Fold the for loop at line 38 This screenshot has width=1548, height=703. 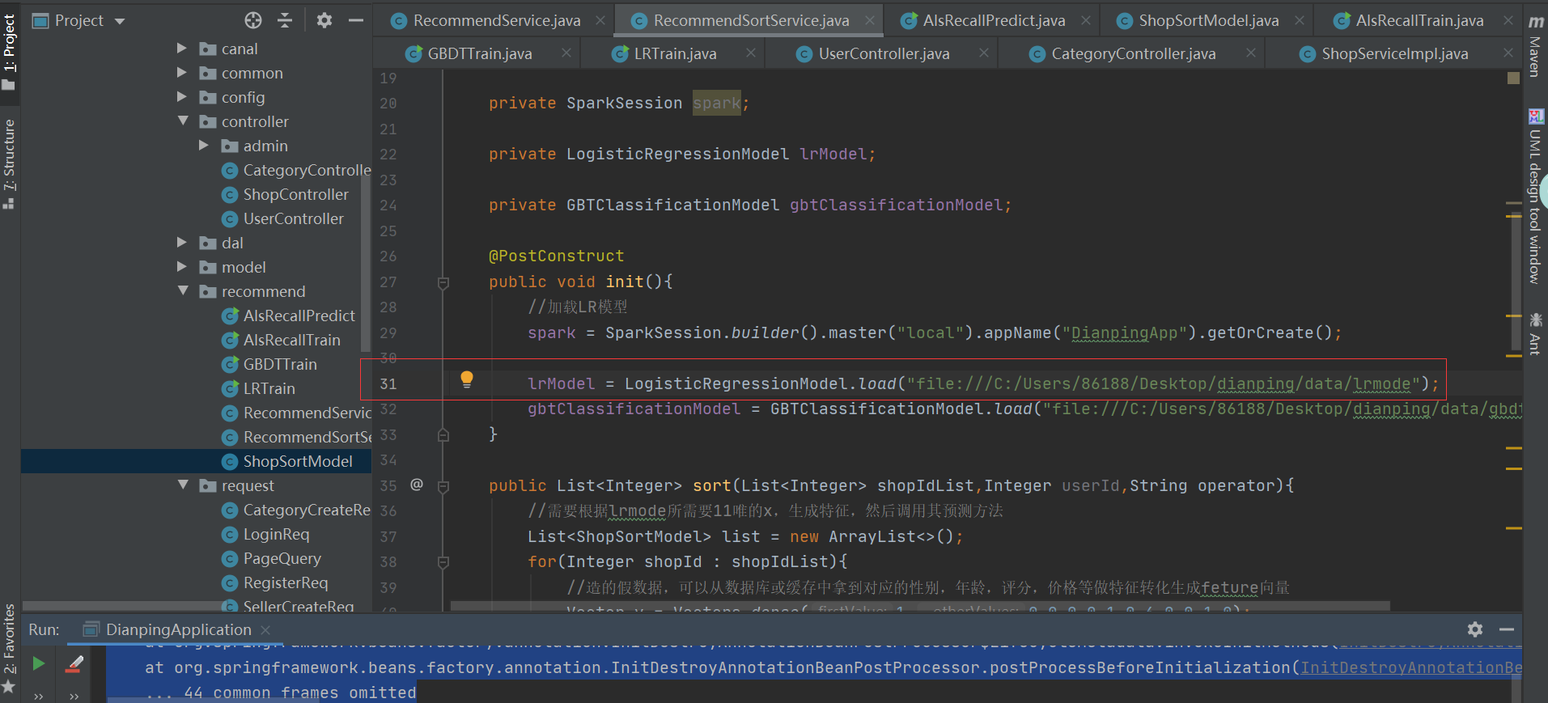pyautogui.click(x=443, y=562)
